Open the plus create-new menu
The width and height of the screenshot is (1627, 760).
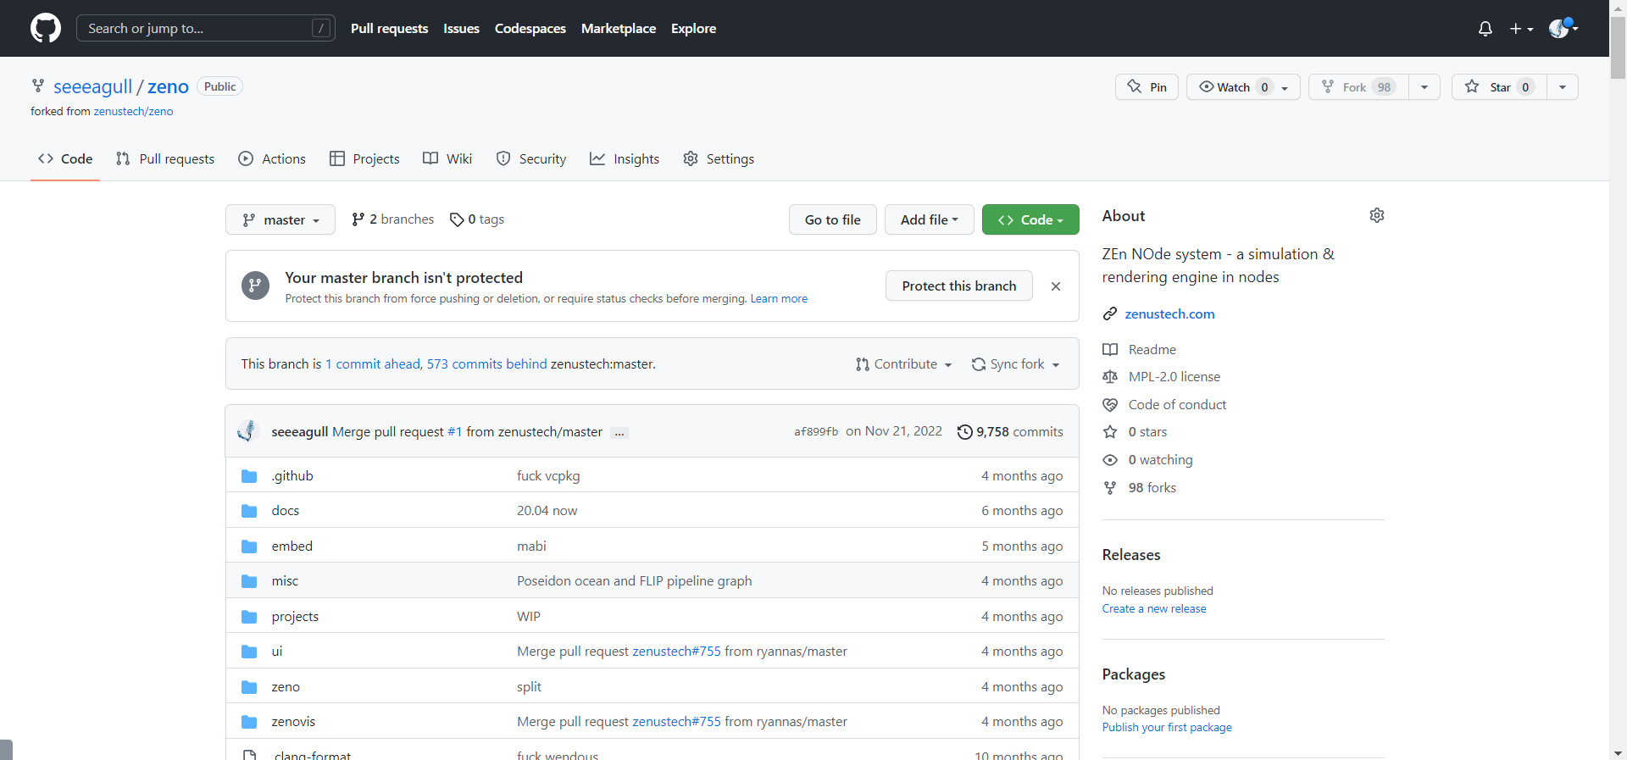1521,29
